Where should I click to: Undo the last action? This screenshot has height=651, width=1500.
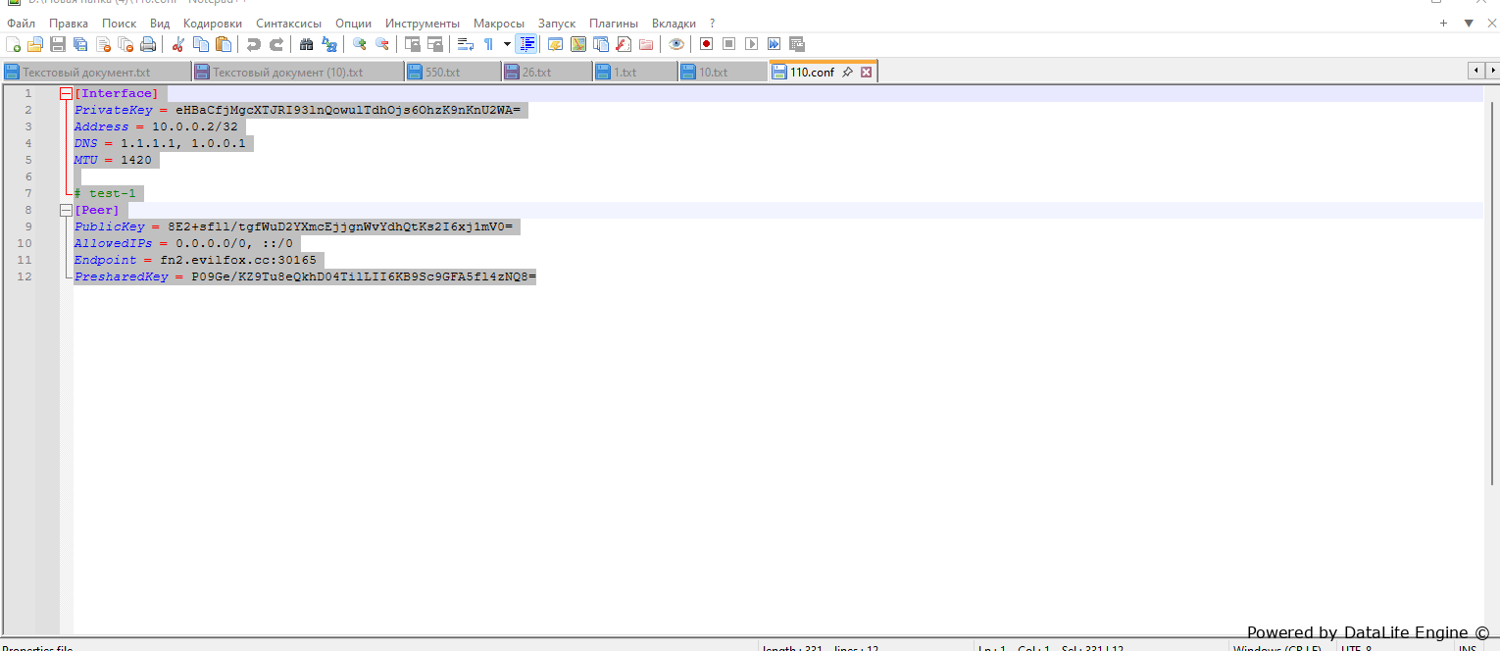(x=254, y=44)
